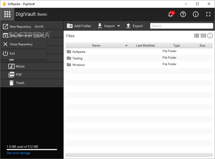This screenshot has height=159, width=215.
Task: Show file details info panel
Action: [x=210, y=36]
